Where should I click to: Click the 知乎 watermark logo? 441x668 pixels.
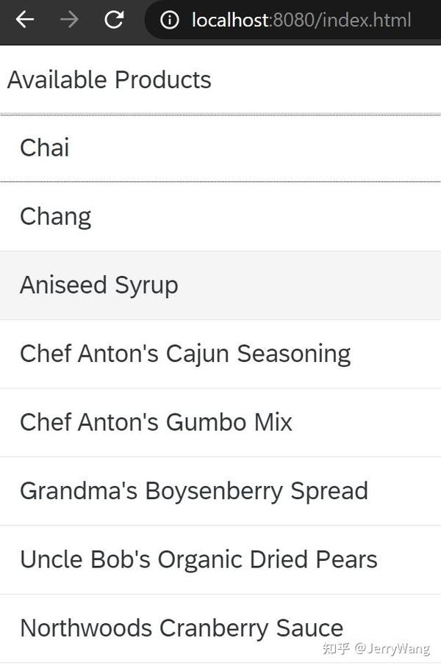pyautogui.click(x=335, y=649)
